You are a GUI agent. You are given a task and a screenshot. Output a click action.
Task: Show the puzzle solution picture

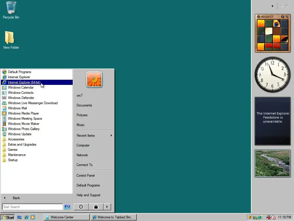(283, 17)
